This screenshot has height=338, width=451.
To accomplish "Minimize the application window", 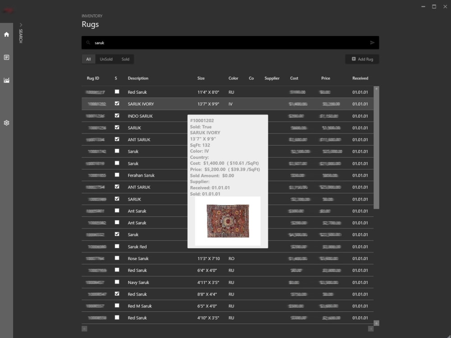I will [x=423, y=6].
